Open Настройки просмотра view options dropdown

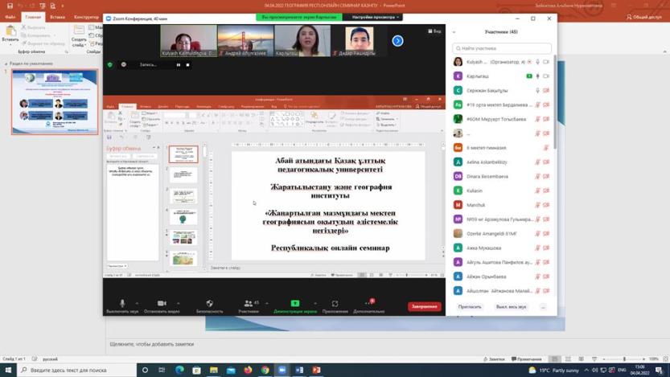376,17
